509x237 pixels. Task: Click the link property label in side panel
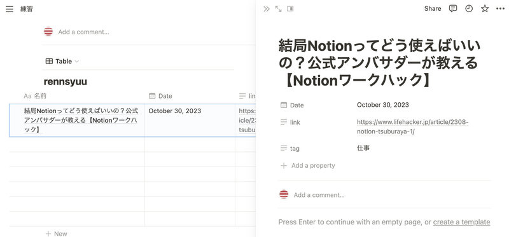point(295,123)
